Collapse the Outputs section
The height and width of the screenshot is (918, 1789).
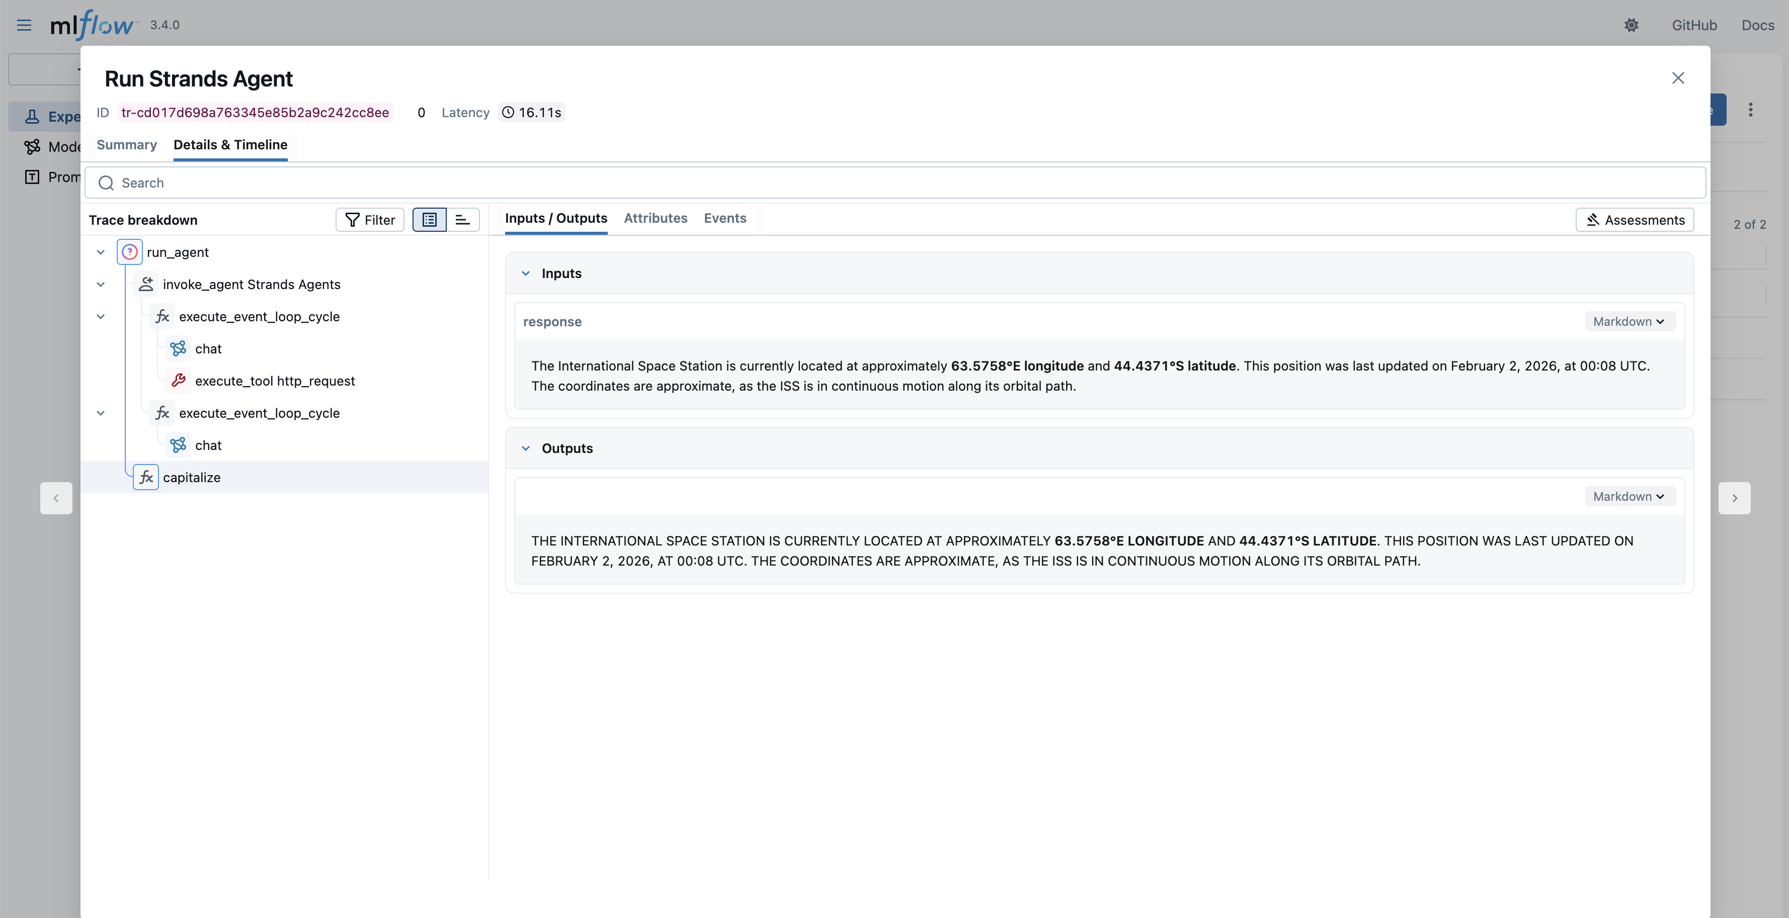(x=526, y=448)
